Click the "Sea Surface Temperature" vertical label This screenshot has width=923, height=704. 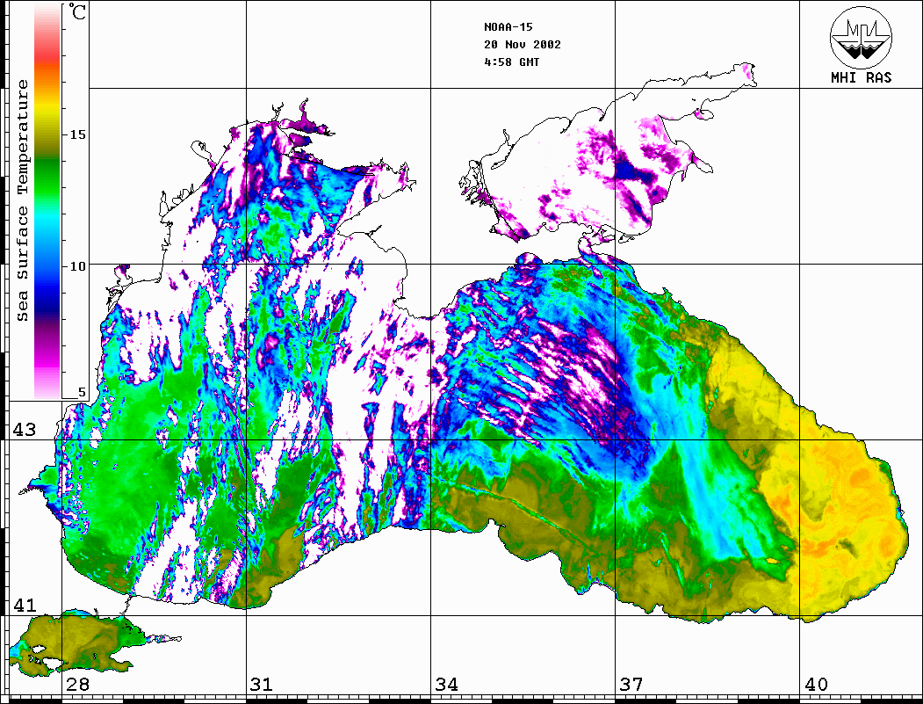[x=22, y=201]
